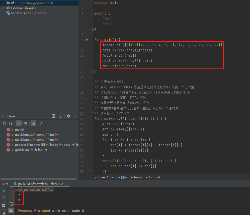The height and width of the screenshot is (215, 250).
Task: Hide the Structure panel with the minus icon
Action: 75,116
